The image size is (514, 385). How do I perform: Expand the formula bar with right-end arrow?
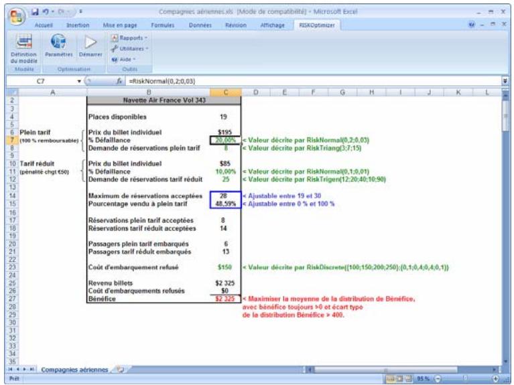click(x=505, y=80)
